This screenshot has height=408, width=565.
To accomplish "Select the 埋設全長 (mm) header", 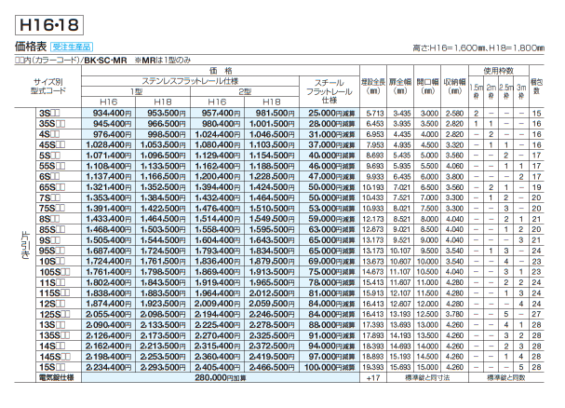I will (373, 87).
